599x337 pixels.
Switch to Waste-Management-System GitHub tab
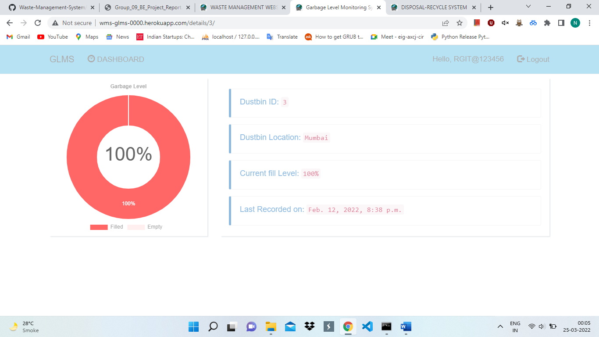pos(51,7)
